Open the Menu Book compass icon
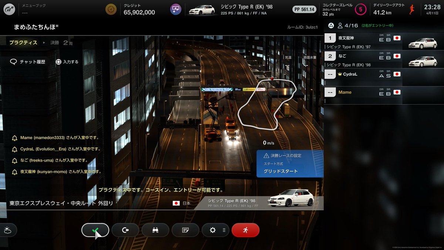Image resolution: width=444 pixels, height=250 pixels. point(110,9)
